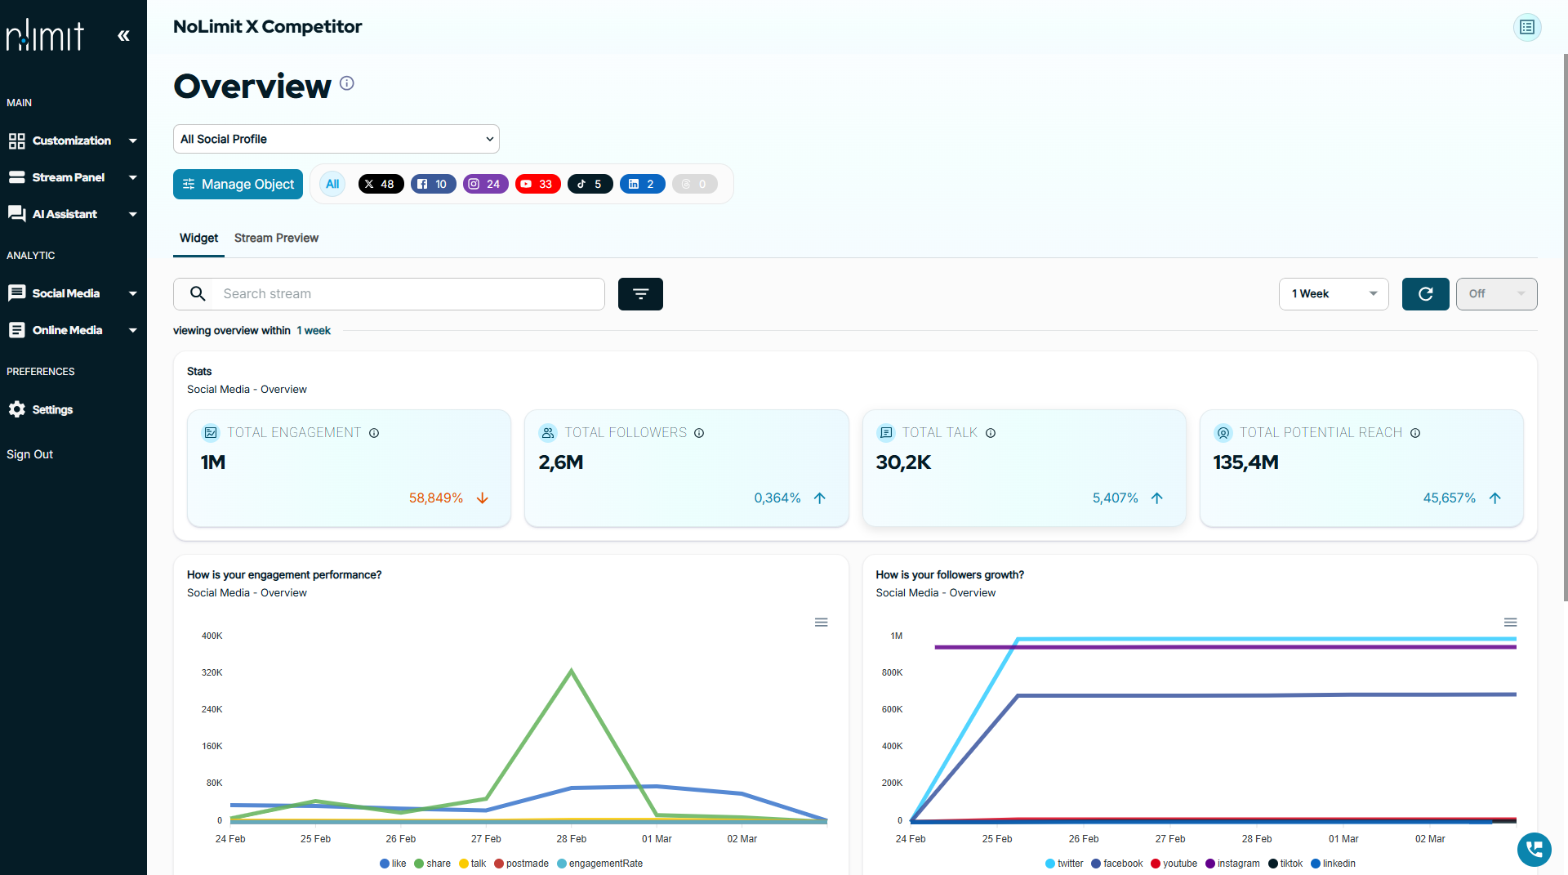Image resolution: width=1568 pixels, height=875 pixels.
Task: Open the list panel icon at top right
Action: tap(1526, 27)
